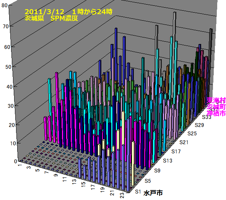Select hour 13 on the time axis
Image resolution: width=226 pixels, height=200 pixels.
click(x=74, y=182)
